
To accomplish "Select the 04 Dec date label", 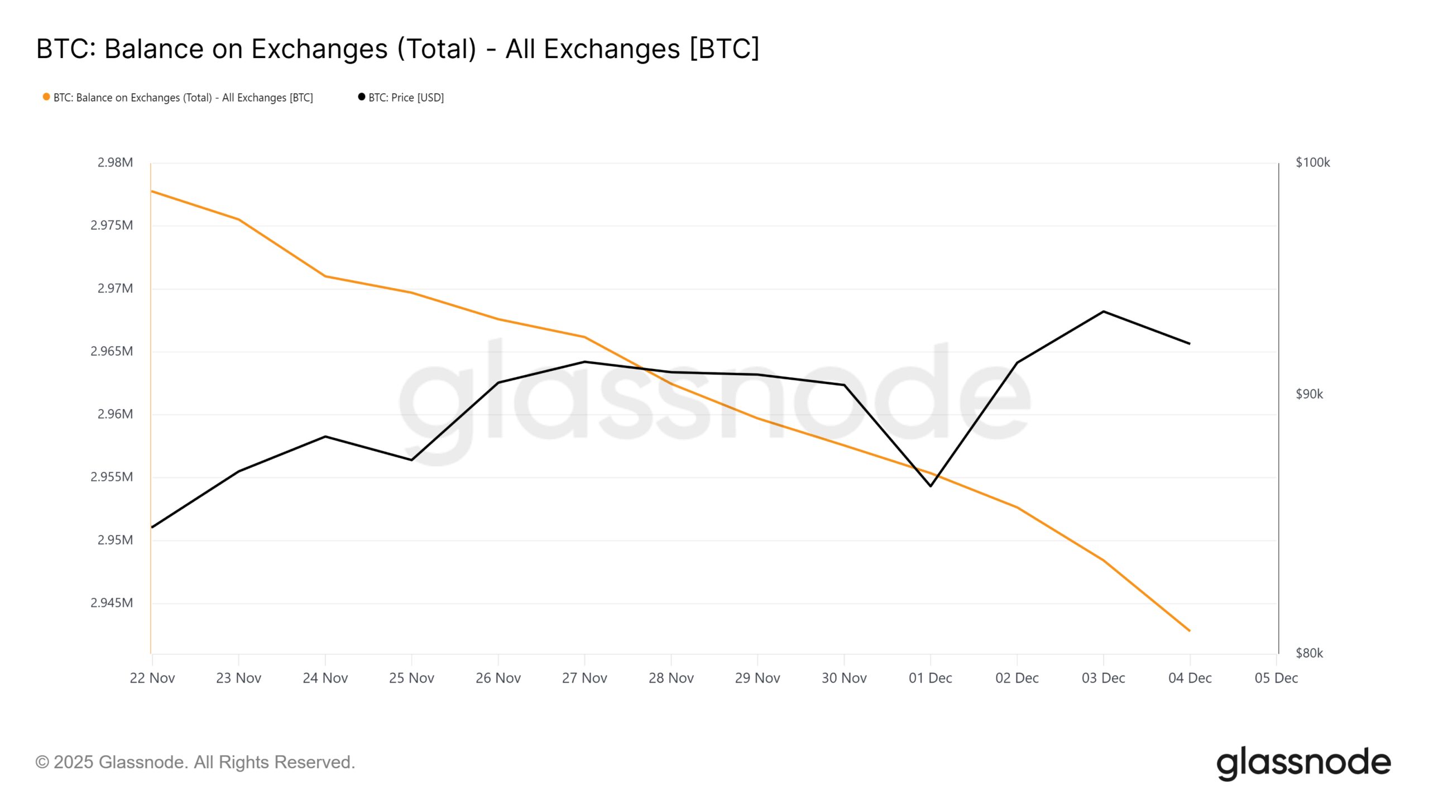I will [x=1190, y=678].
